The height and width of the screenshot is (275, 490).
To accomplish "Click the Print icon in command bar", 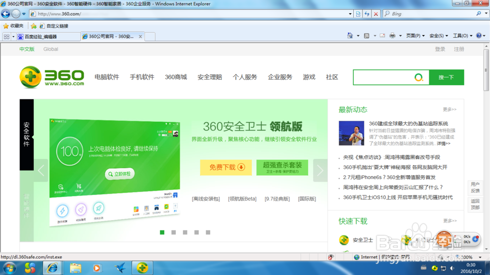I will (392, 36).
